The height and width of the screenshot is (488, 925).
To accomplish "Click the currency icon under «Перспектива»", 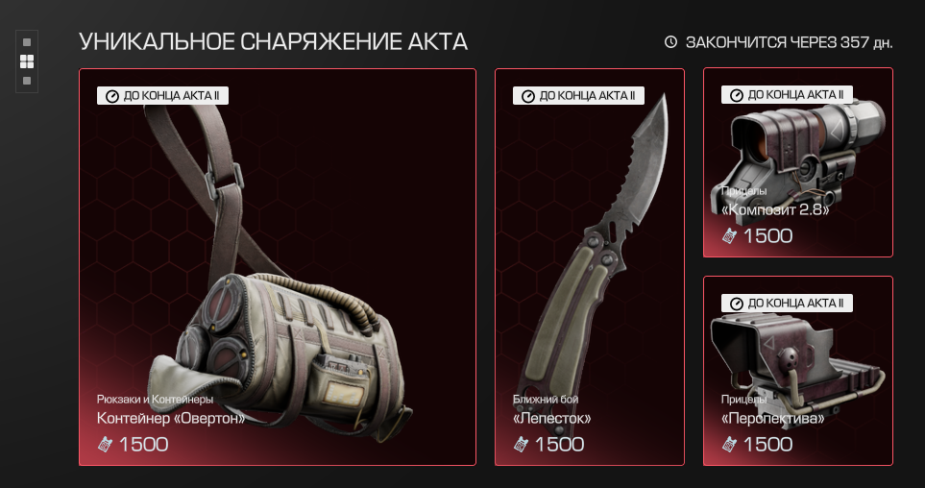I will point(729,445).
